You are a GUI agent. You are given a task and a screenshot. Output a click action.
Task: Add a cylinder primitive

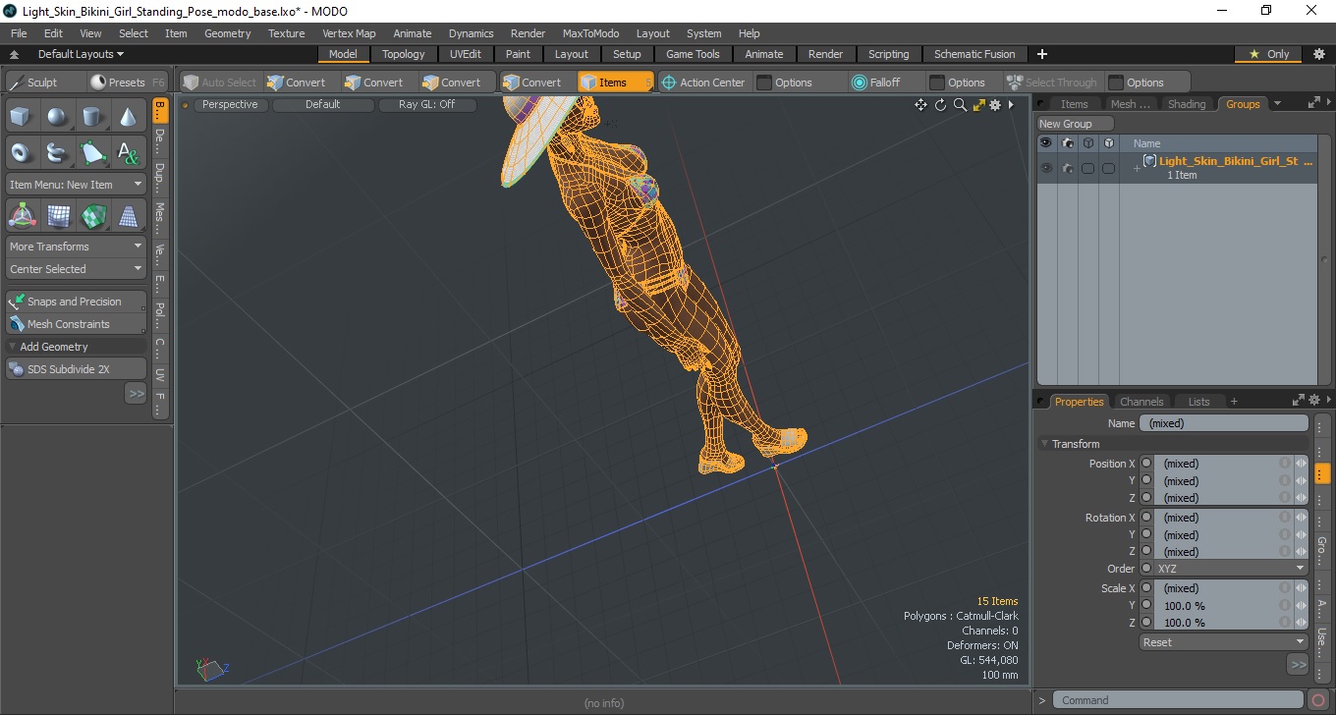[x=92, y=117]
